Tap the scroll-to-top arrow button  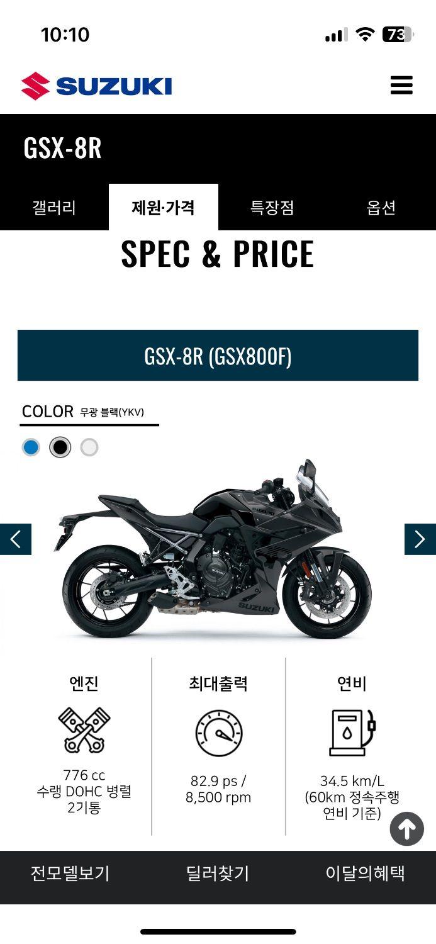[x=406, y=829]
